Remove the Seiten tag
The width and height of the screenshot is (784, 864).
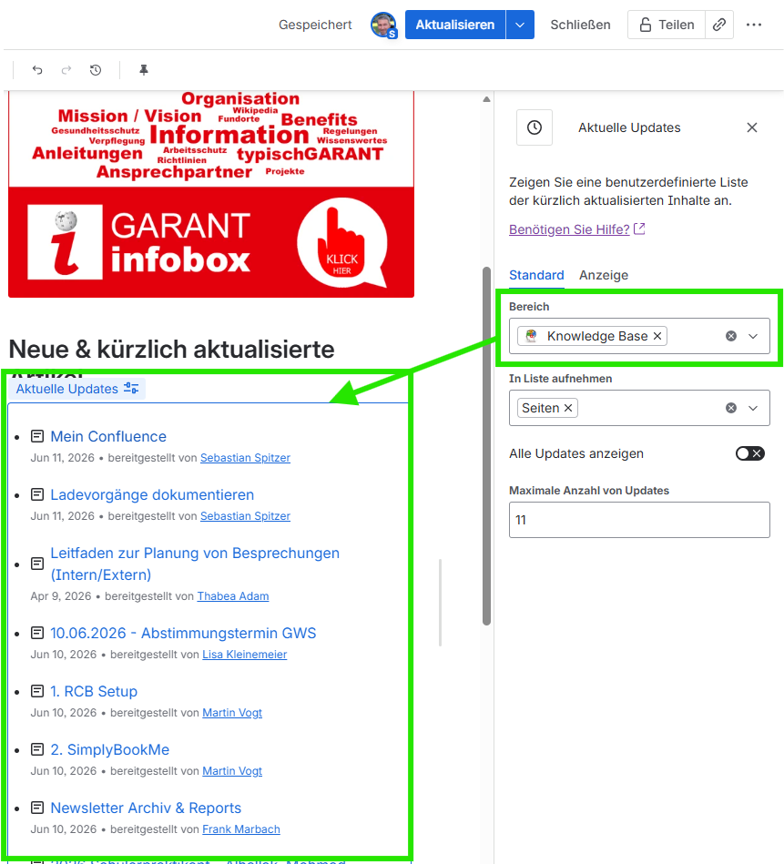pyautogui.click(x=568, y=408)
